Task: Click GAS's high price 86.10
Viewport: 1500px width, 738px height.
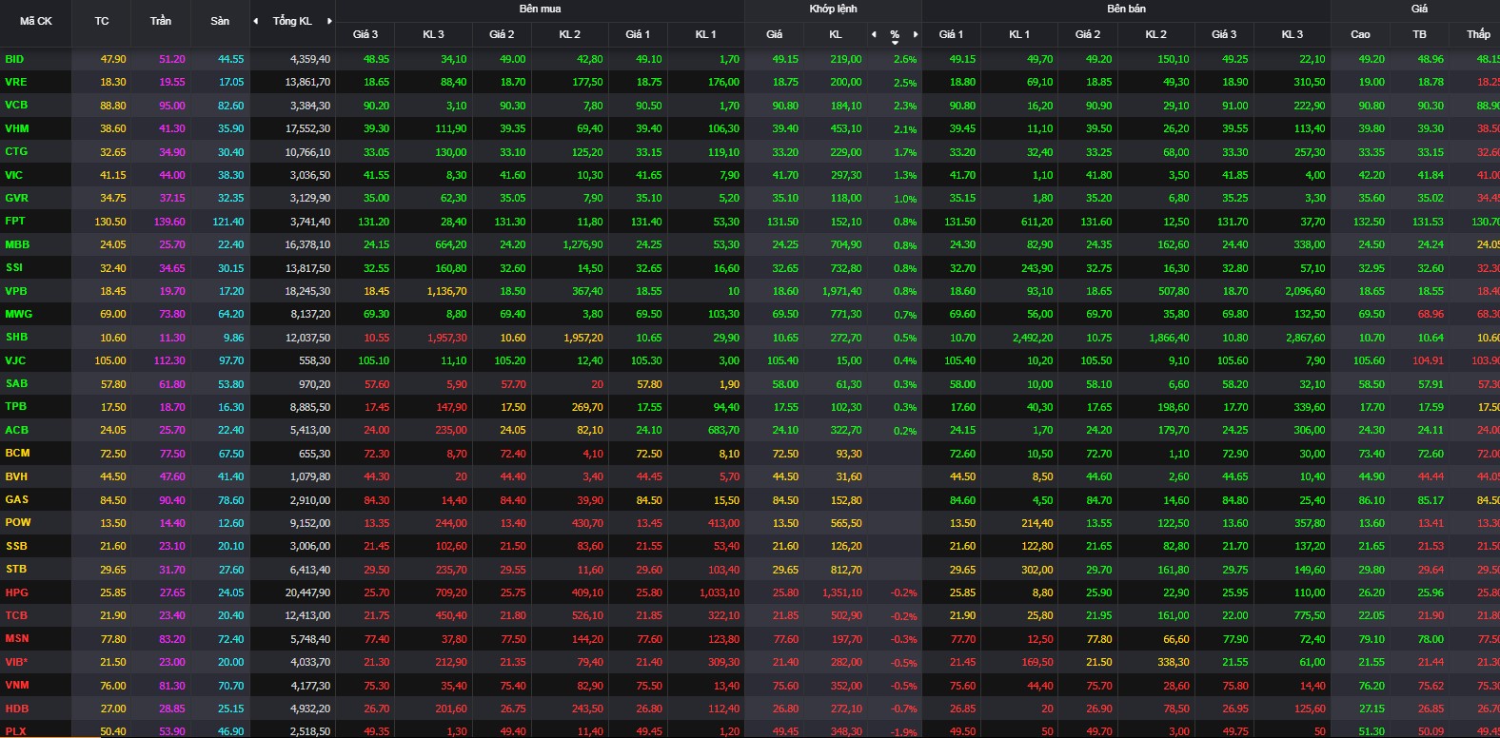Action: click(1372, 499)
